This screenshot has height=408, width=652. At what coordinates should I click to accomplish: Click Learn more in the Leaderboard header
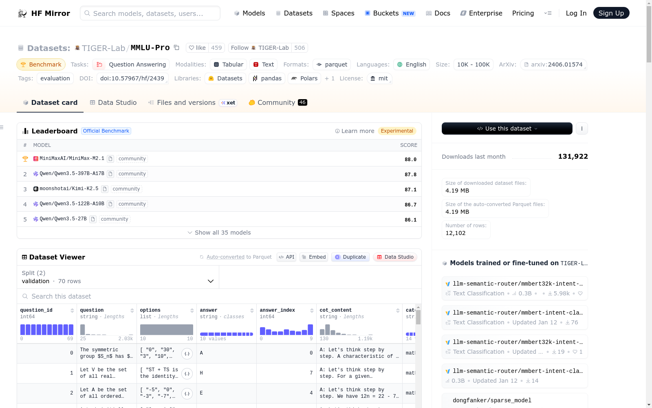point(355,131)
